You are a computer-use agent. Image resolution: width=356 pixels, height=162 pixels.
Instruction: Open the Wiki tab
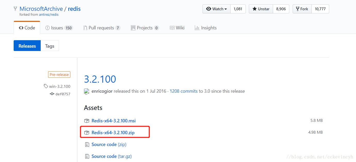(177, 28)
